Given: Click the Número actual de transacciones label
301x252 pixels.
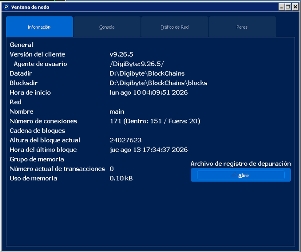Looking at the screenshot, I should click(57, 169).
